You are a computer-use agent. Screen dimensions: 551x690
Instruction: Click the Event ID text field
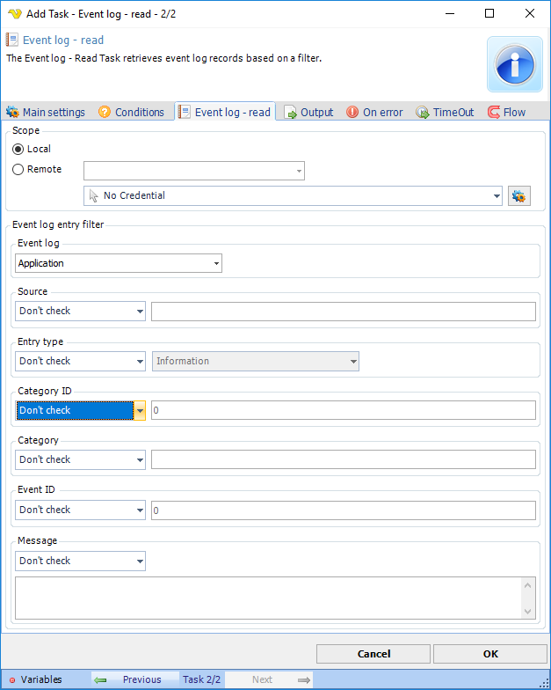click(343, 510)
